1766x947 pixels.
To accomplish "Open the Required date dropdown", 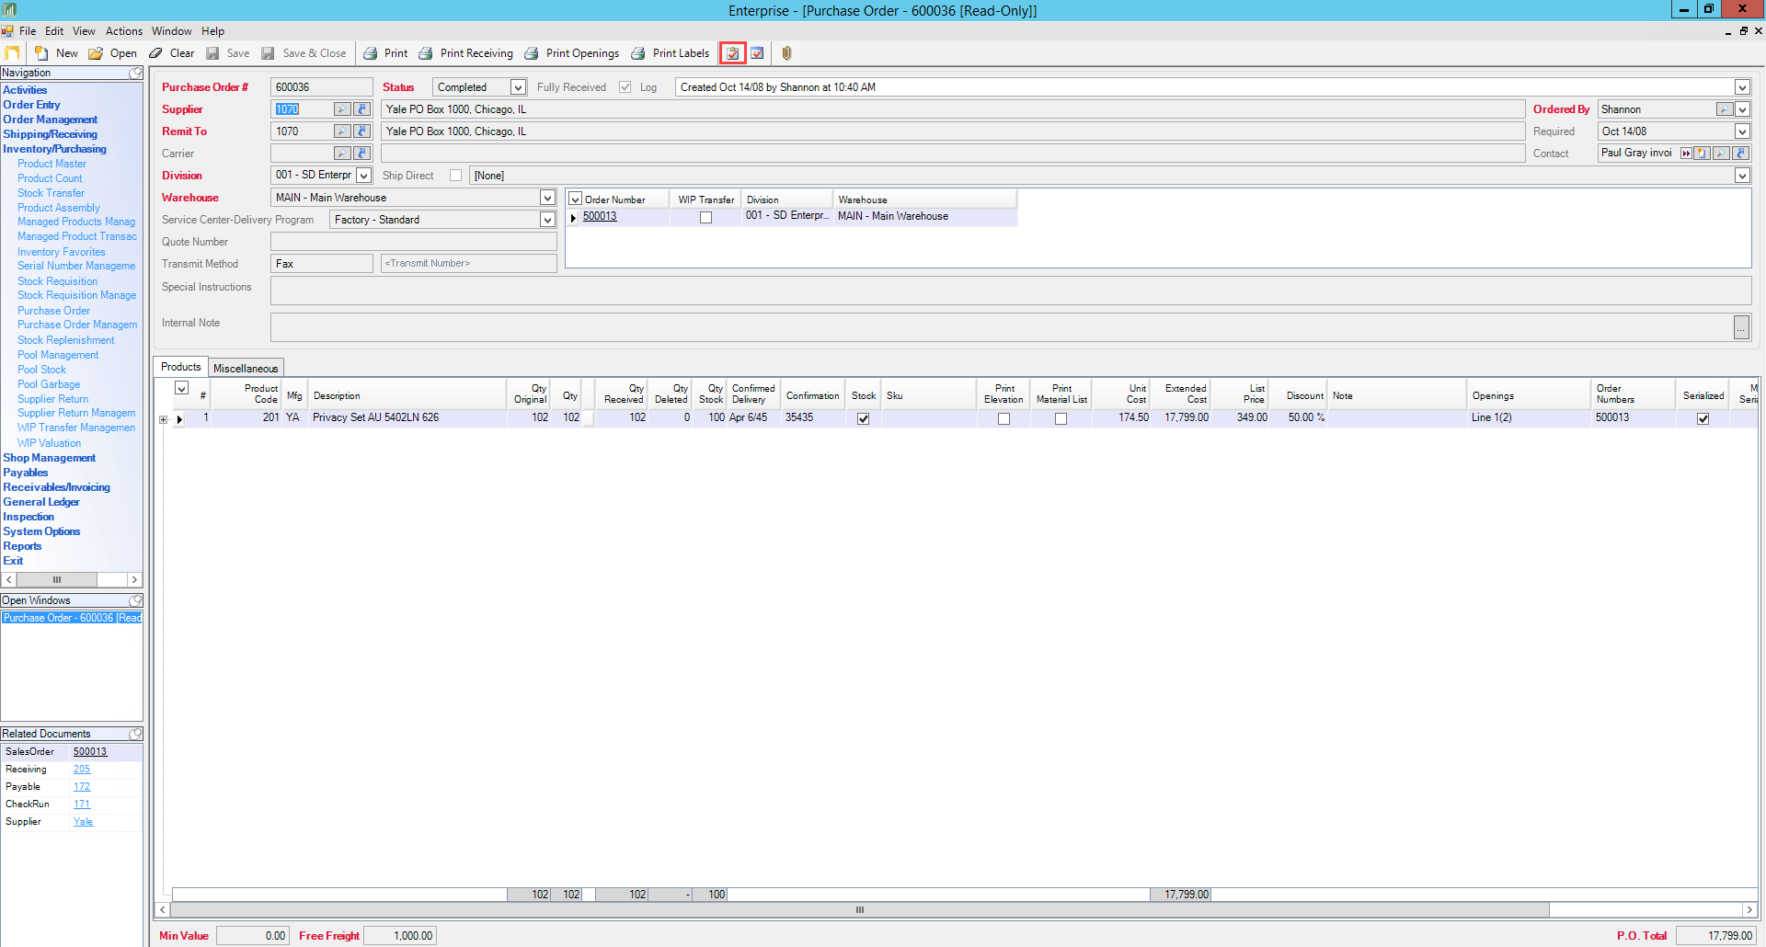I will coord(1741,131).
